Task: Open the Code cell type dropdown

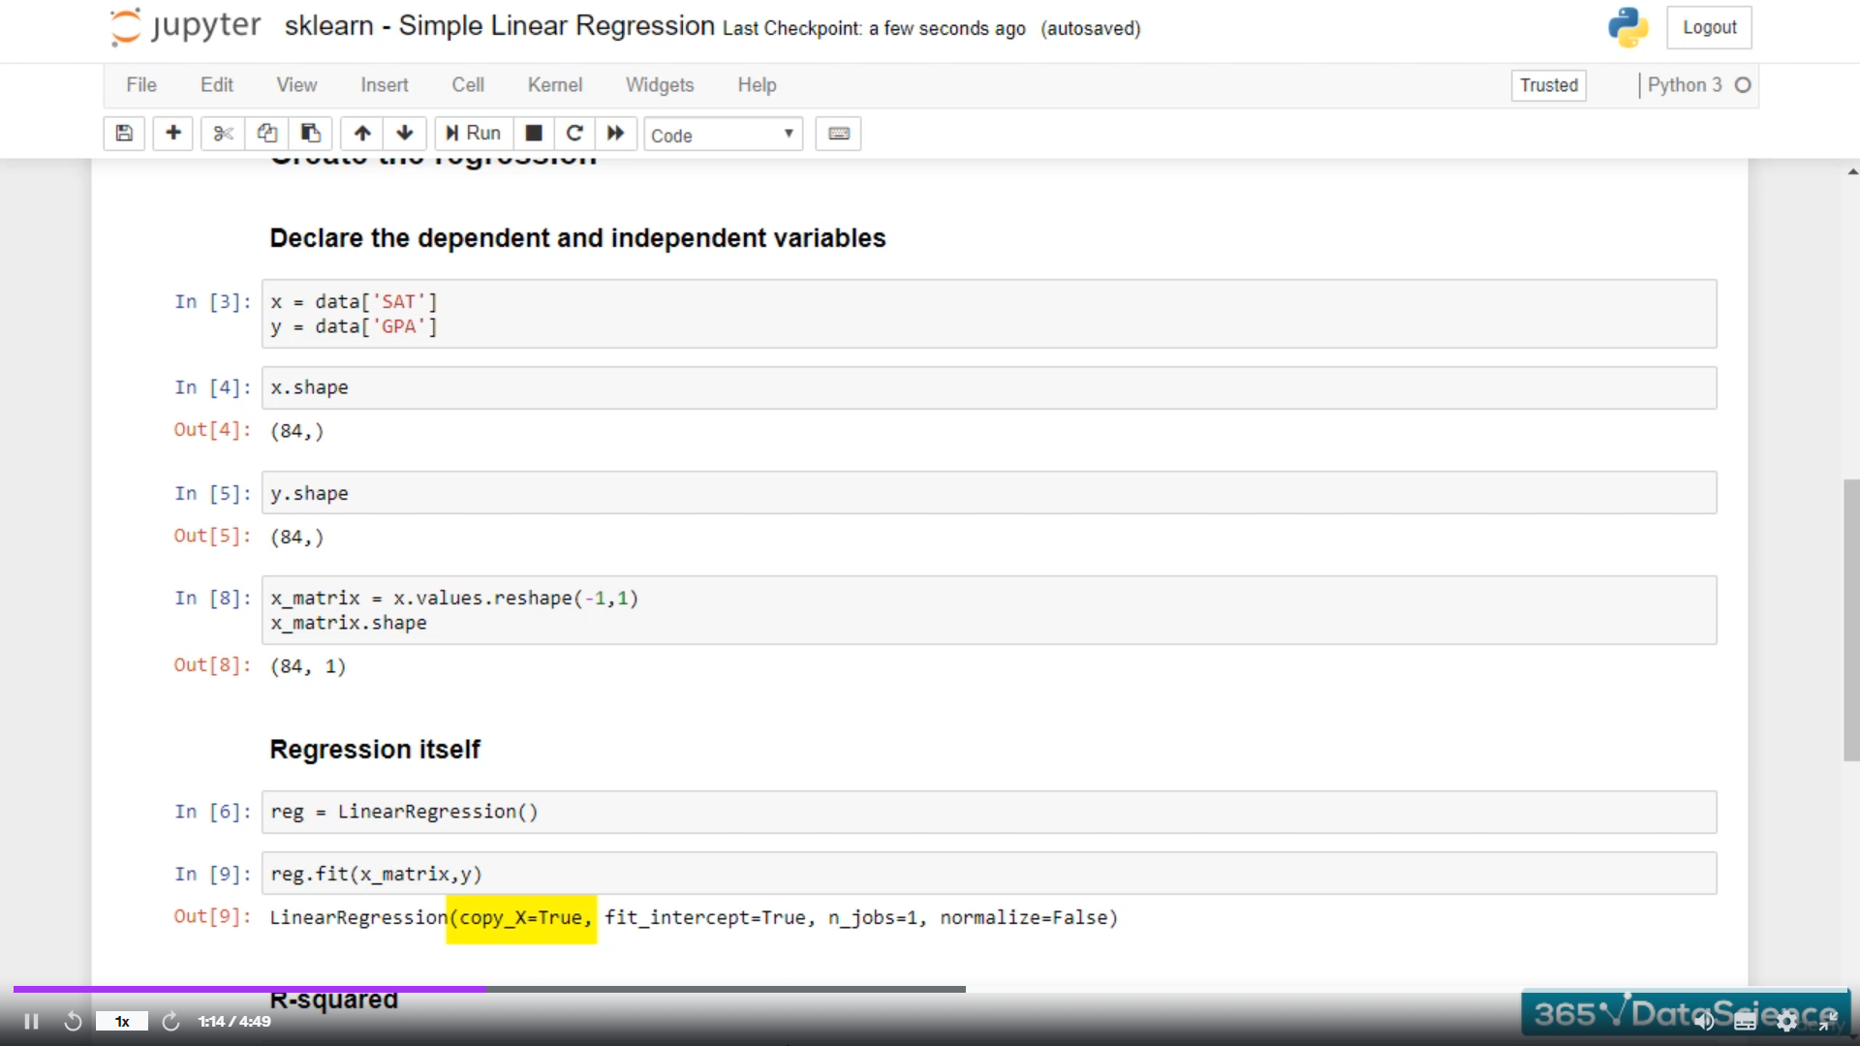Action: point(723,135)
